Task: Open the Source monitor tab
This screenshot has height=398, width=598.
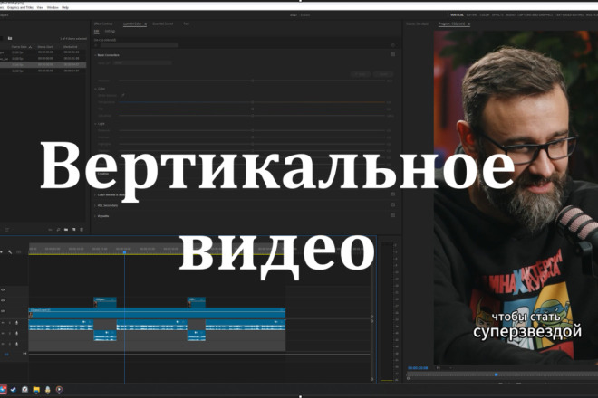Action: tap(417, 24)
